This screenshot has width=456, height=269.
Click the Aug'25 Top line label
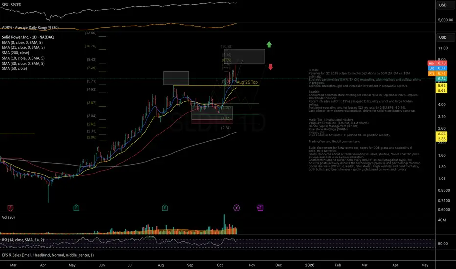point(247,82)
